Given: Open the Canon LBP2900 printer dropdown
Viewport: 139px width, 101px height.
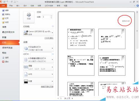Looking at the screenshot, I should (x=38, y=33).
